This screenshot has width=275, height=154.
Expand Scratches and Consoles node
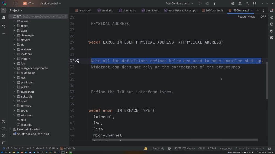[x=10, y=134]
